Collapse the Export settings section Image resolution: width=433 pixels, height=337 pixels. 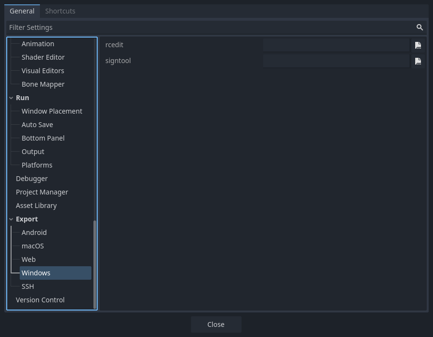[11, 219]
